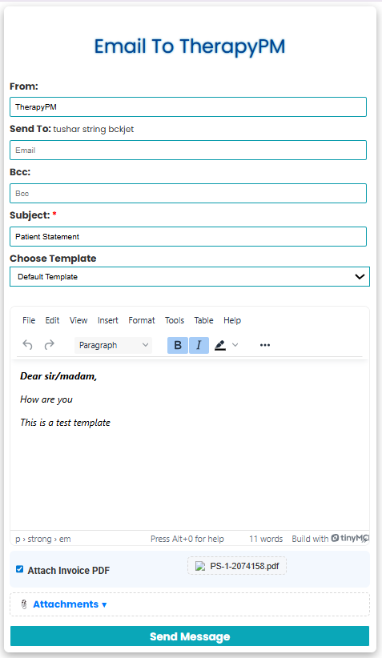Expand the Default Template selector

point(190,276)
